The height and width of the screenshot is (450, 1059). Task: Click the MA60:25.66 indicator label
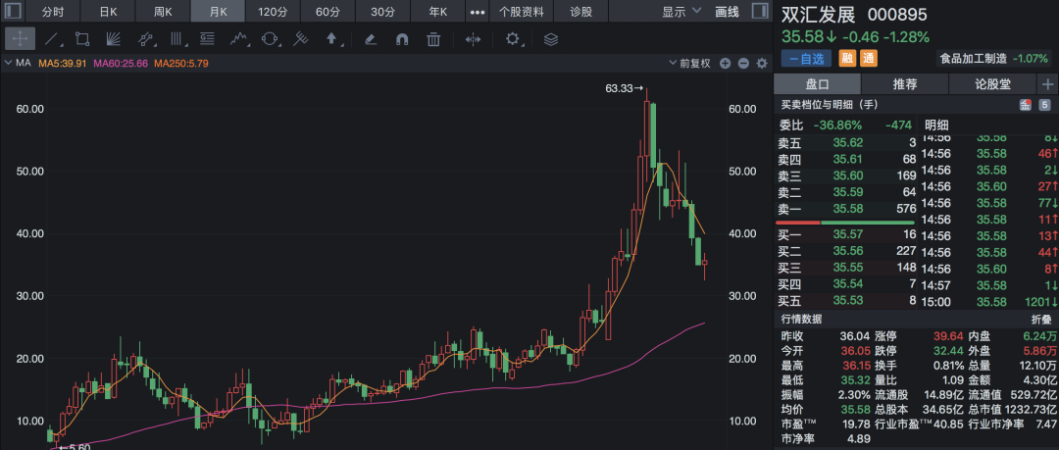[x=121, y=64]
